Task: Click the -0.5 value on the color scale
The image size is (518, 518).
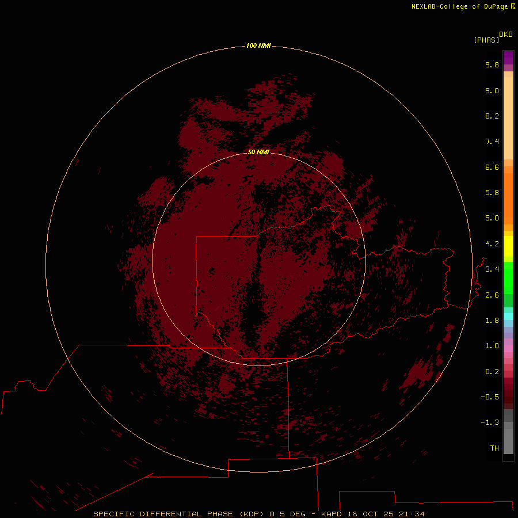Action: [x=490, y=397]
